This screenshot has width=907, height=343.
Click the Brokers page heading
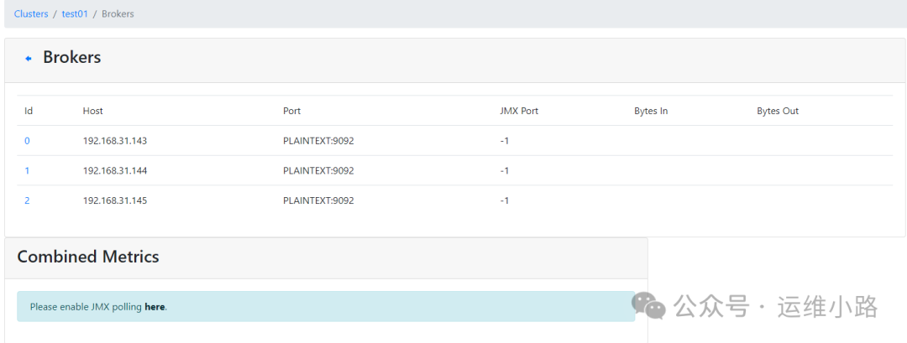pyautogui.click(x=71, y=58)
